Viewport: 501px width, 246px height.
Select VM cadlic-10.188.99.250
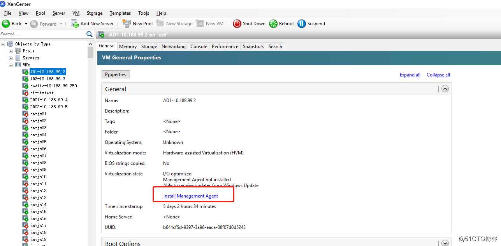pyautogui.click(x=53, y=86)
